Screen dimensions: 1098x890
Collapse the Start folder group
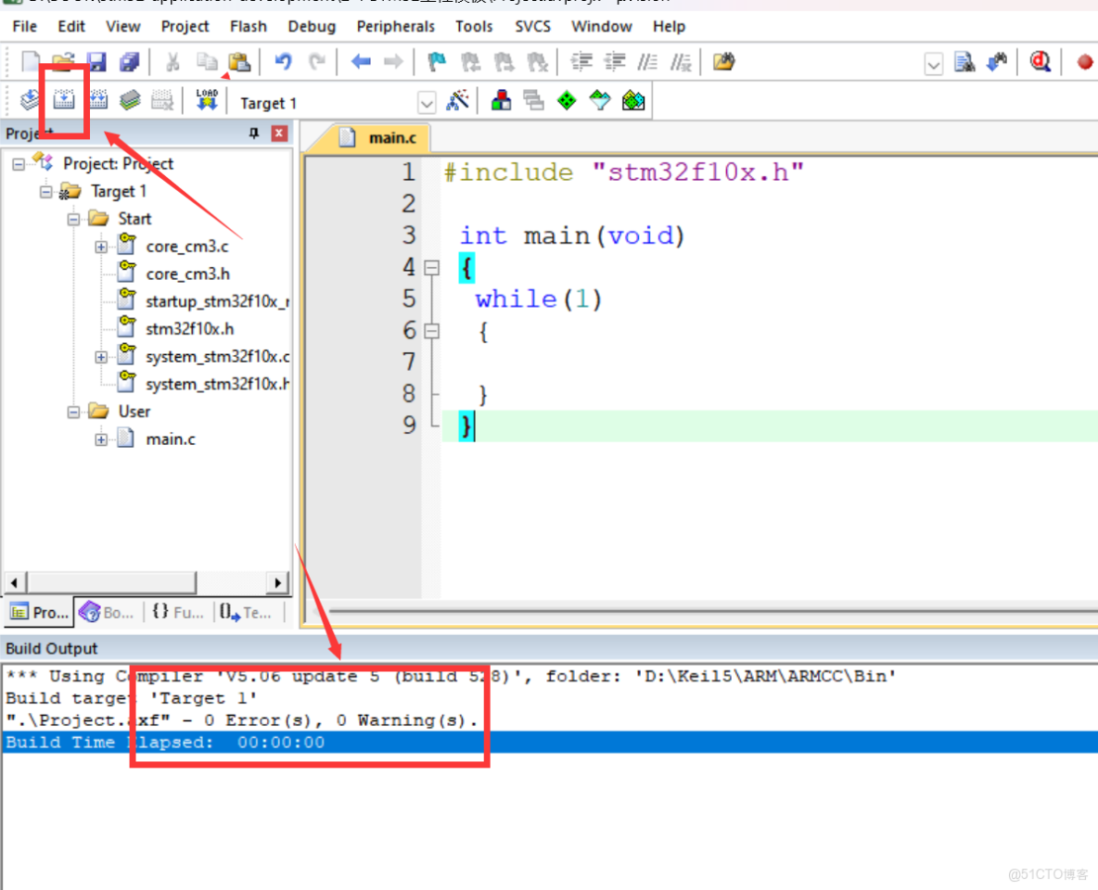[x=73, y=219]
